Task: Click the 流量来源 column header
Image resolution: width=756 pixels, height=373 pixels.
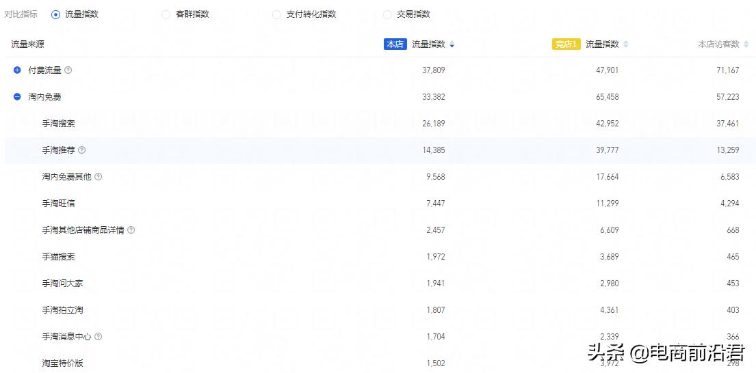Action: click(x=28, y=44)
